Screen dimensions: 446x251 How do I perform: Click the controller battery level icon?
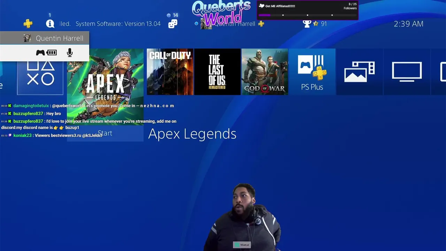point(52,53)
